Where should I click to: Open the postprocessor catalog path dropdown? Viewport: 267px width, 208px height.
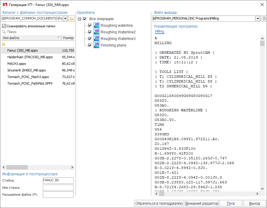pyautogui.click(x=65, y=19)
